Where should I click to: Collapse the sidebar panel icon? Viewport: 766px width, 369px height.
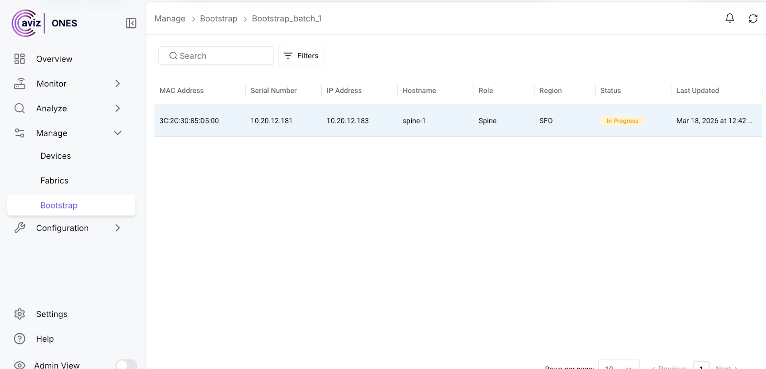[x=131, y=23]
